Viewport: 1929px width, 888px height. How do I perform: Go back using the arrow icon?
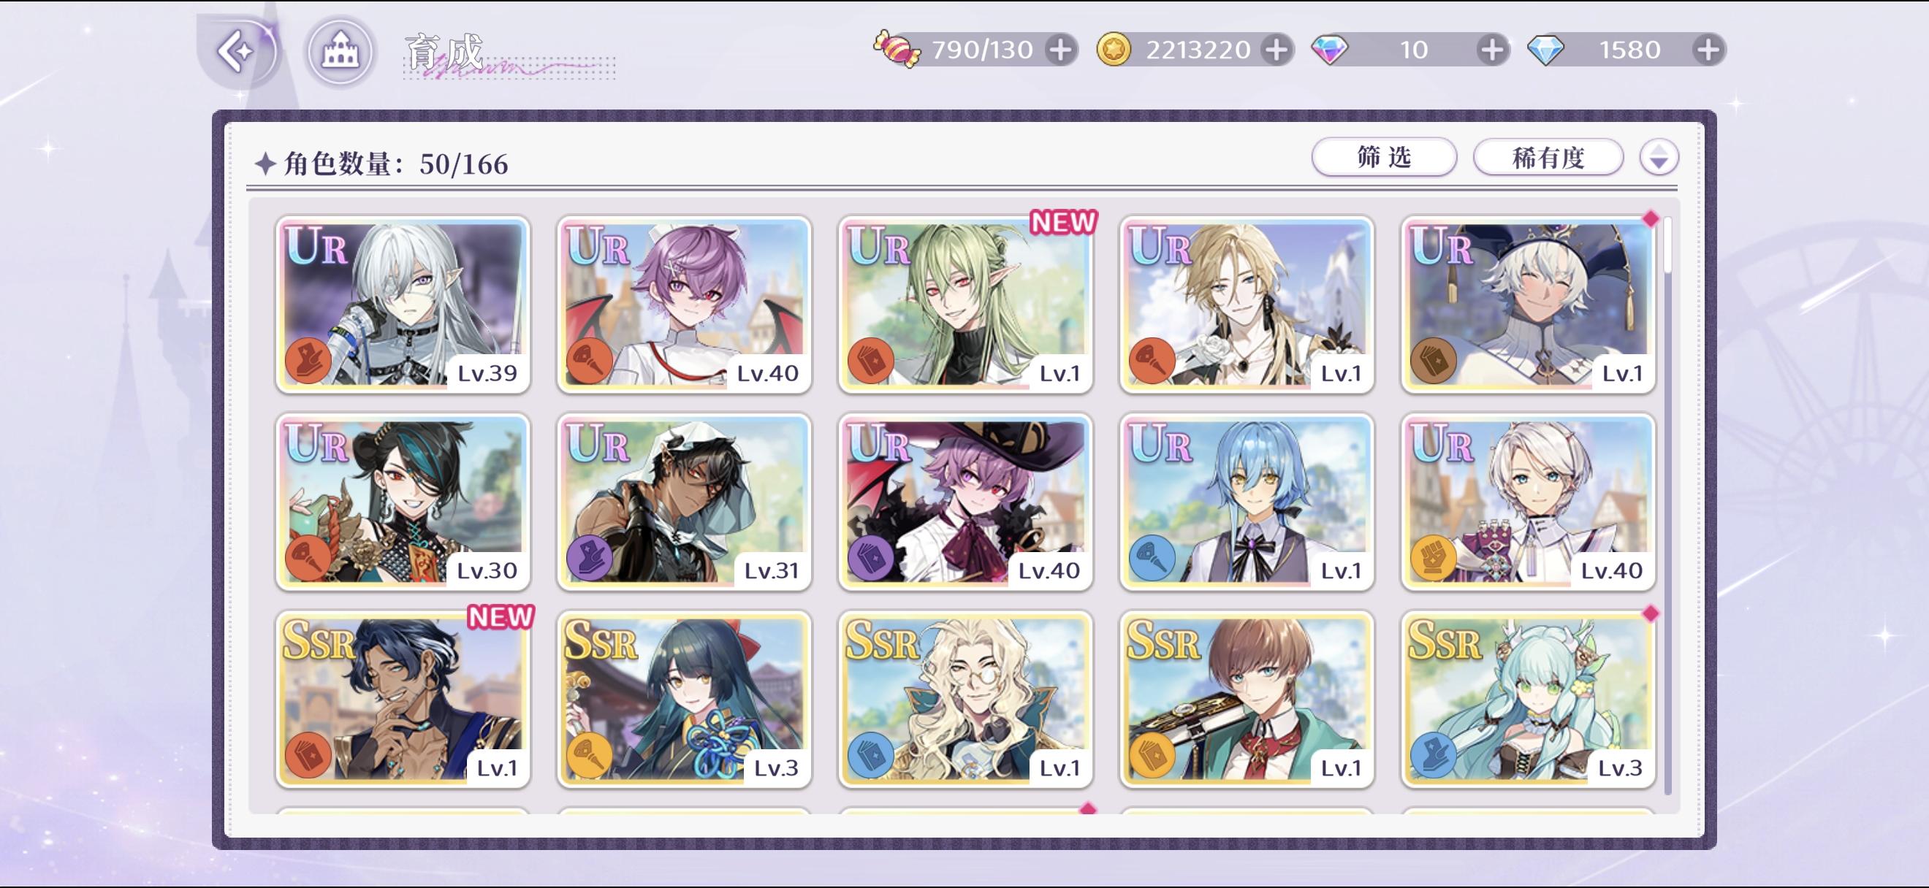coord(238,52)
